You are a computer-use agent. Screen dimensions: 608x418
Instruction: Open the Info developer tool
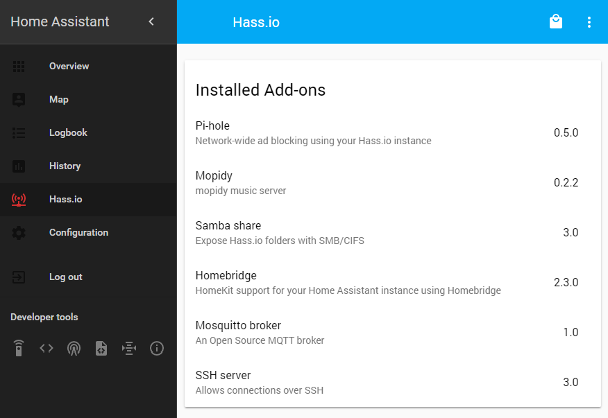point(157,348)
